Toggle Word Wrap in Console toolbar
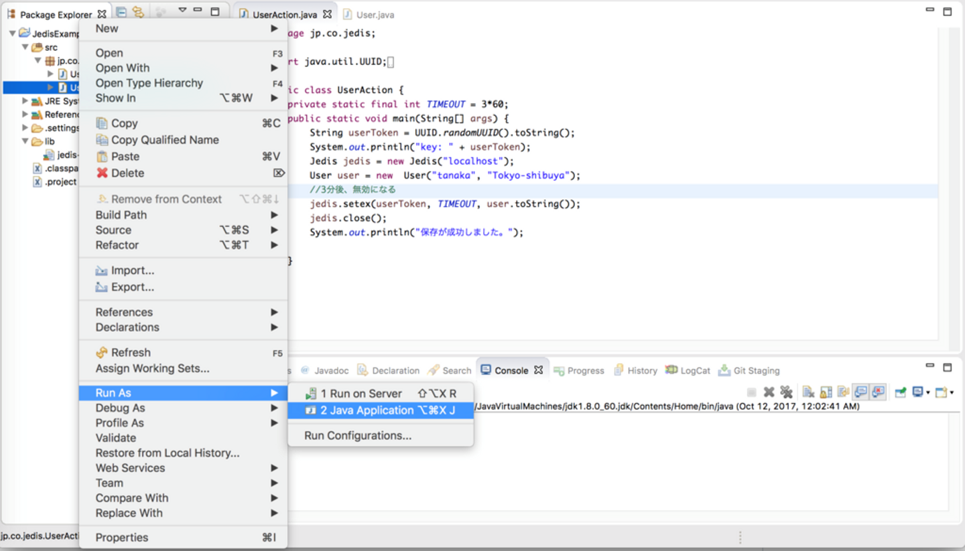965x551 pixels. click(844, 392)
